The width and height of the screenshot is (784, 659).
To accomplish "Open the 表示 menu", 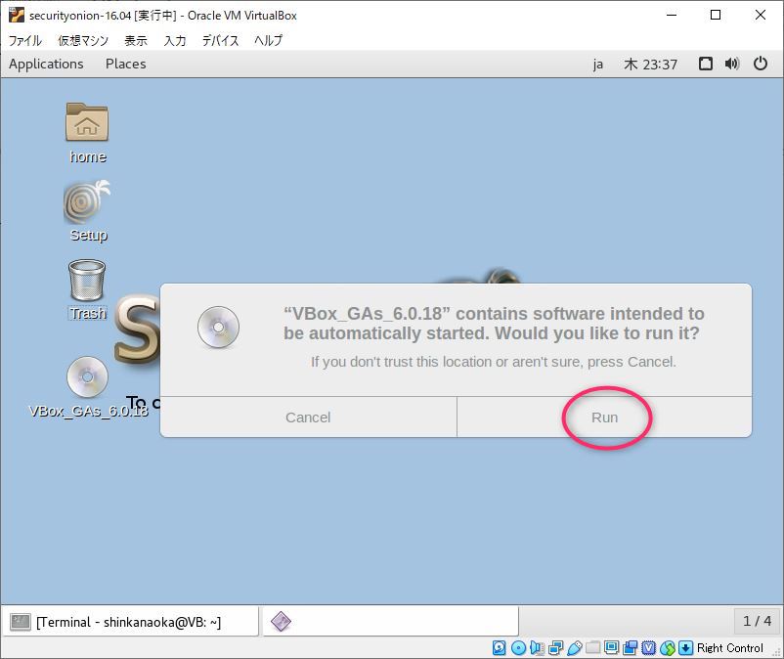I will click(136, 40).
